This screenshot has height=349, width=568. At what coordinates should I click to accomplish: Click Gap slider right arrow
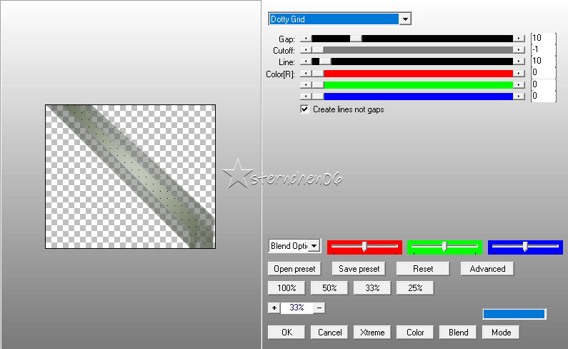pyautogui.click(x=519, y=39)
